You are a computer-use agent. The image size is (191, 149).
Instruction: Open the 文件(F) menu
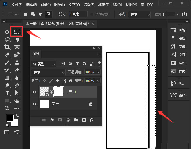coord(17,5)
